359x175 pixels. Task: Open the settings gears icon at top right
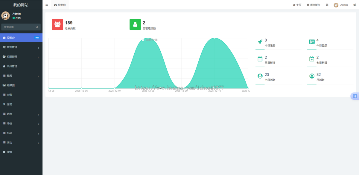(355, 5)
